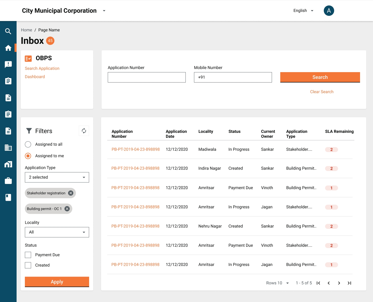Viewport: 373px width, 302px height.
Task: Click the Clear Search link
Action: (x=322, y=92)
